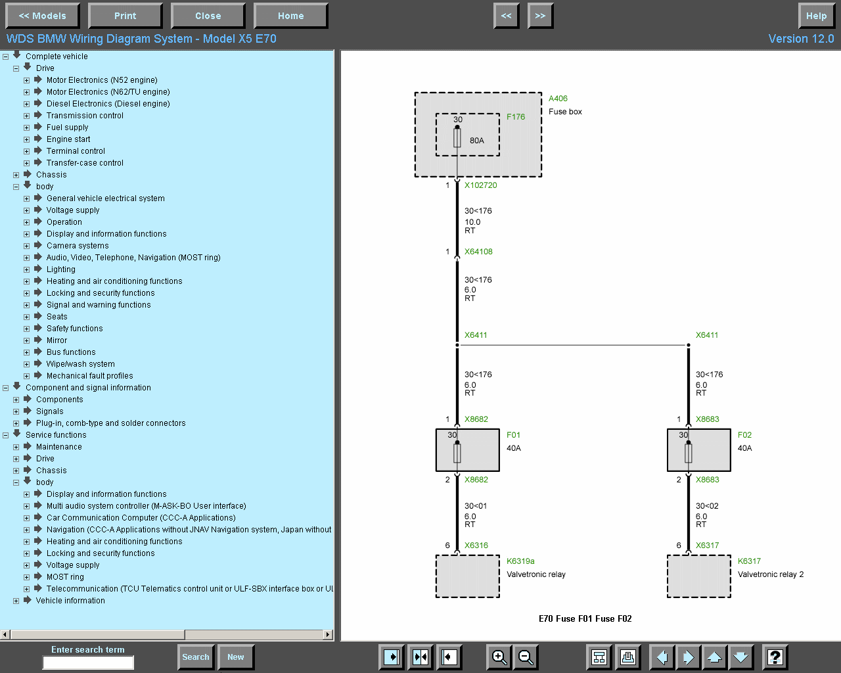This screenshot has width=841, height=673.
Task: Select the Zoom In tool
Action: 499,657
